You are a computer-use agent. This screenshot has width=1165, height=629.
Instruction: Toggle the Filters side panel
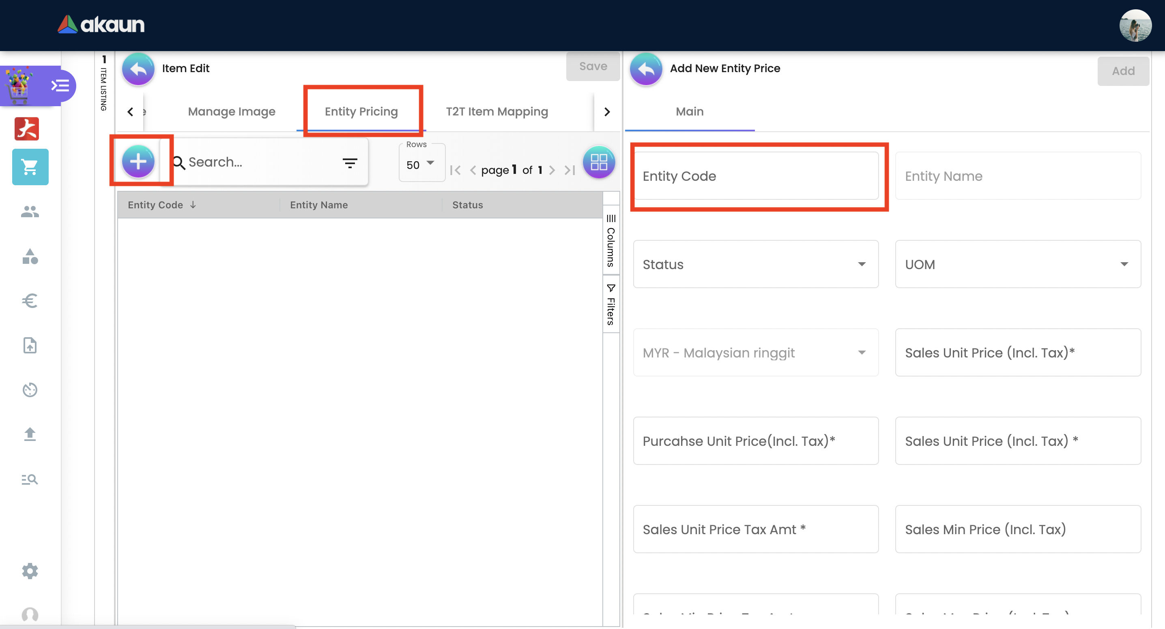pyautogui.click(x=610, y=305)
